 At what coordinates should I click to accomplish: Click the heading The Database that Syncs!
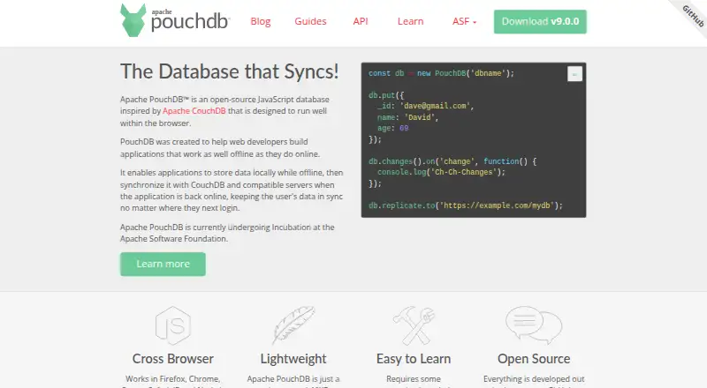point(230,71)
